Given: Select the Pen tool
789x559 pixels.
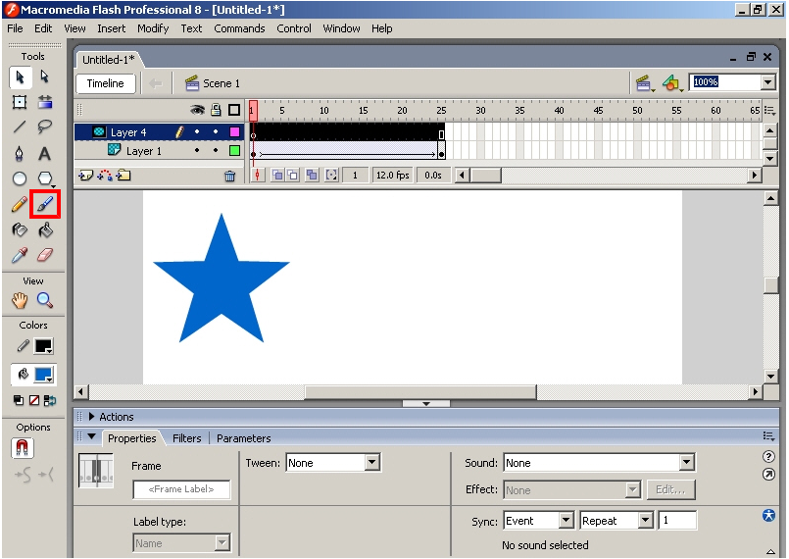Looking at the screenshot, I should (20, 153).
